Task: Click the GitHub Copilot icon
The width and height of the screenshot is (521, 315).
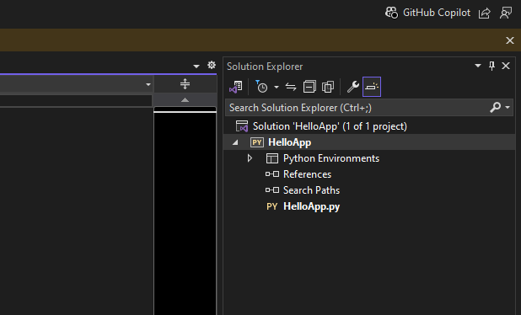Action: coord(391,13)
